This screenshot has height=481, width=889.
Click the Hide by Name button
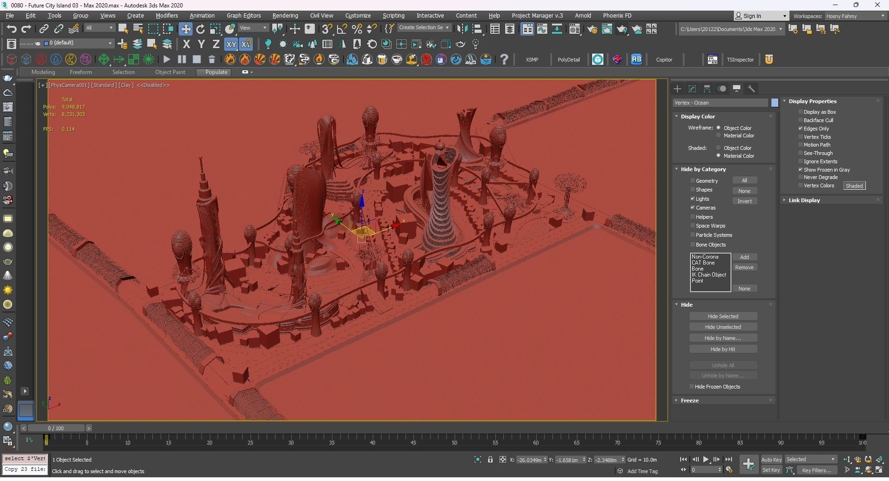point(723,338)
